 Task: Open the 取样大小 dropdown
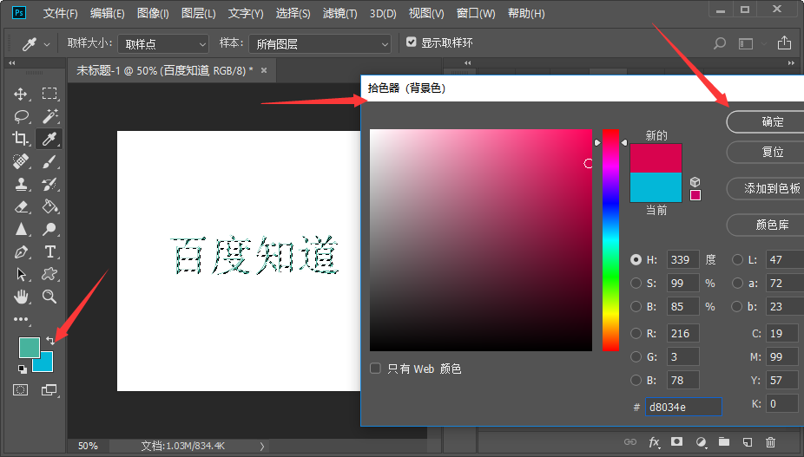click(x=163, y=44)
